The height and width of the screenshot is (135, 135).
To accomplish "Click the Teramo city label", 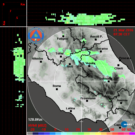I will 102,49.
